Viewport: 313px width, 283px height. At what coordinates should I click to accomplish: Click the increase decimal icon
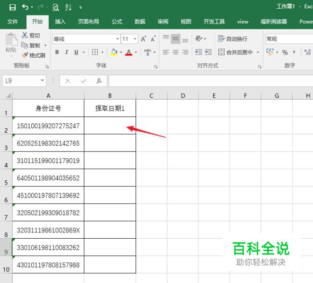click(307, 53)
